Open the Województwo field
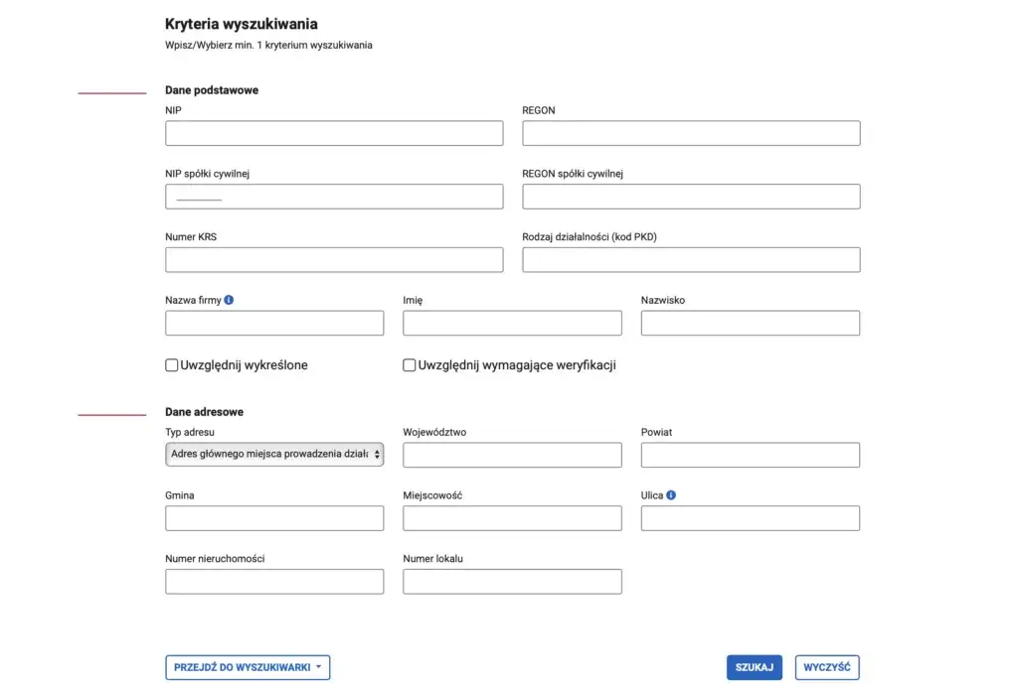 (512, 455)
